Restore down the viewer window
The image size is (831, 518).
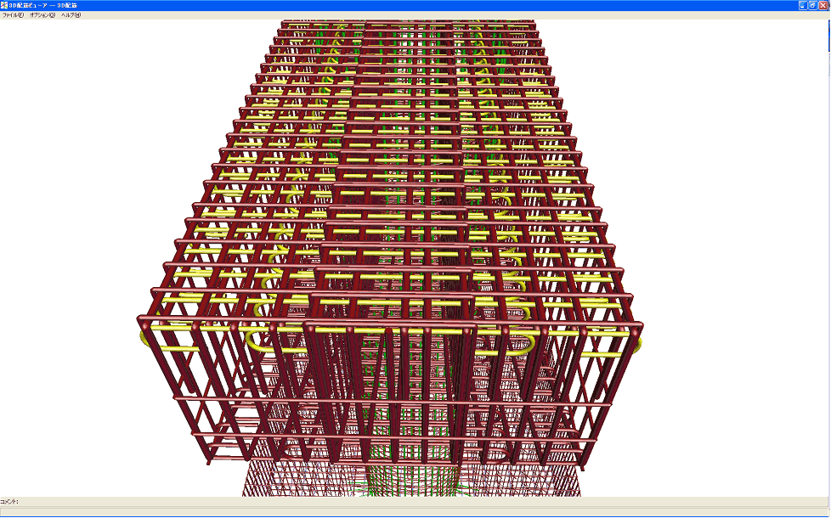pos(813,5)
